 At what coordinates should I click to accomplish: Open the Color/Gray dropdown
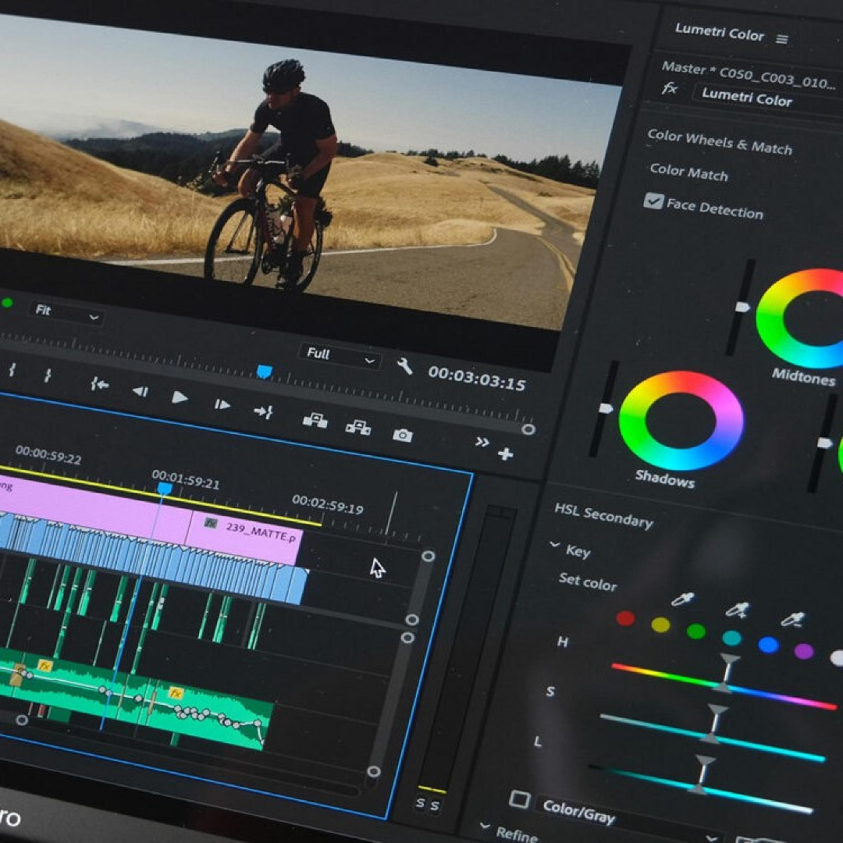(x=629, y=819)
